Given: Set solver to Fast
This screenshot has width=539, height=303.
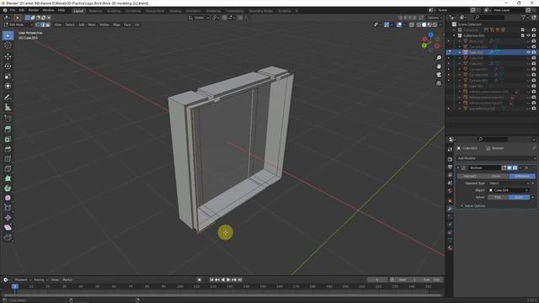Looking at the screenshot, I should (498, 197).
